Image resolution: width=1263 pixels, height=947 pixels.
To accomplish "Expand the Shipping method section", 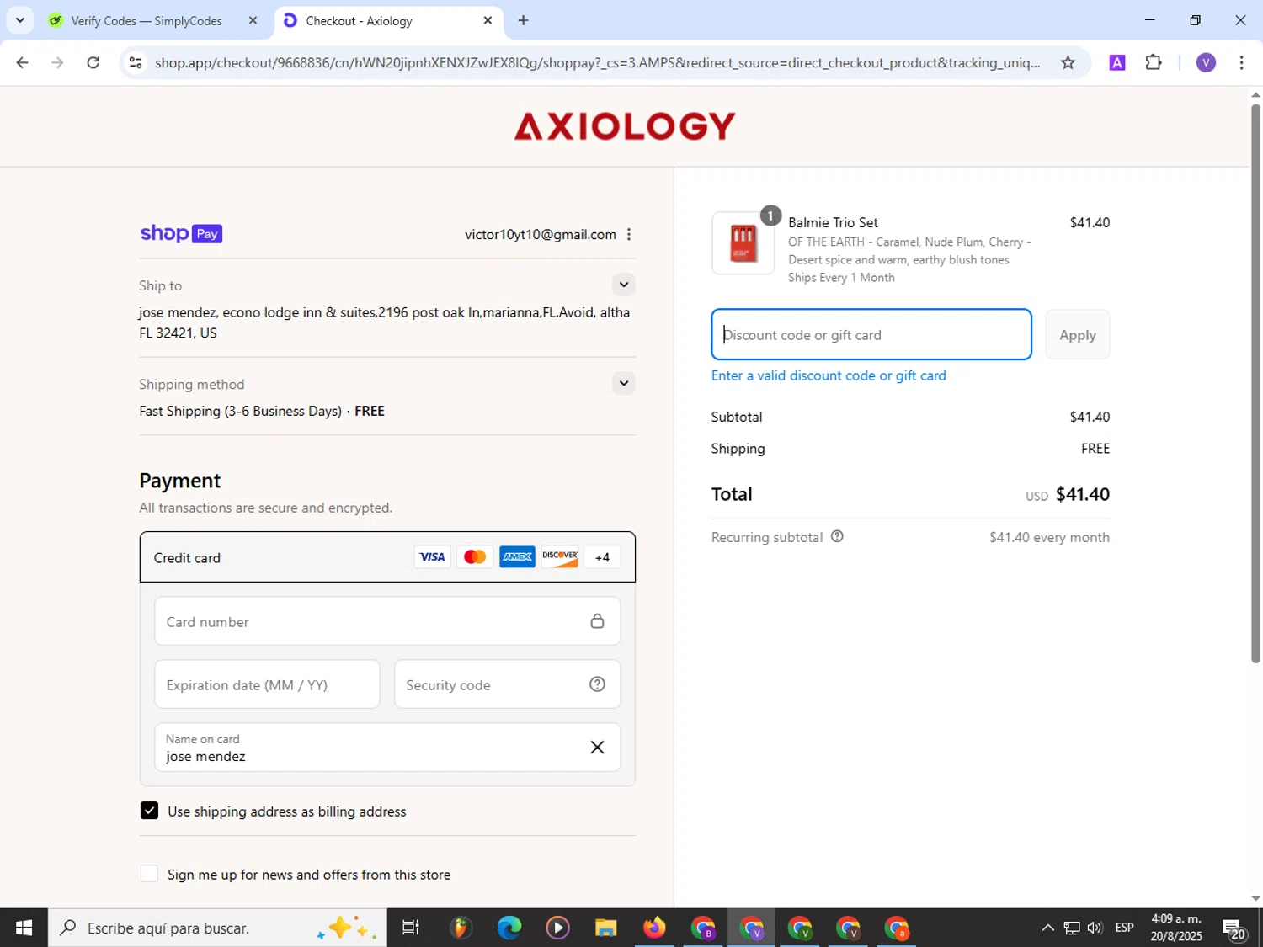I will click(623, 383).
